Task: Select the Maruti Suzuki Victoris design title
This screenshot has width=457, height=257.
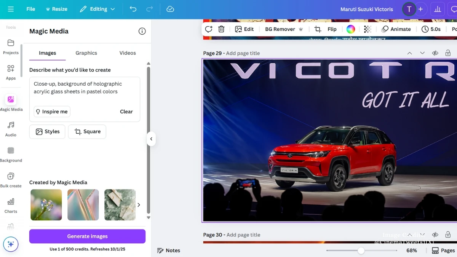Action: click(367, 9)
